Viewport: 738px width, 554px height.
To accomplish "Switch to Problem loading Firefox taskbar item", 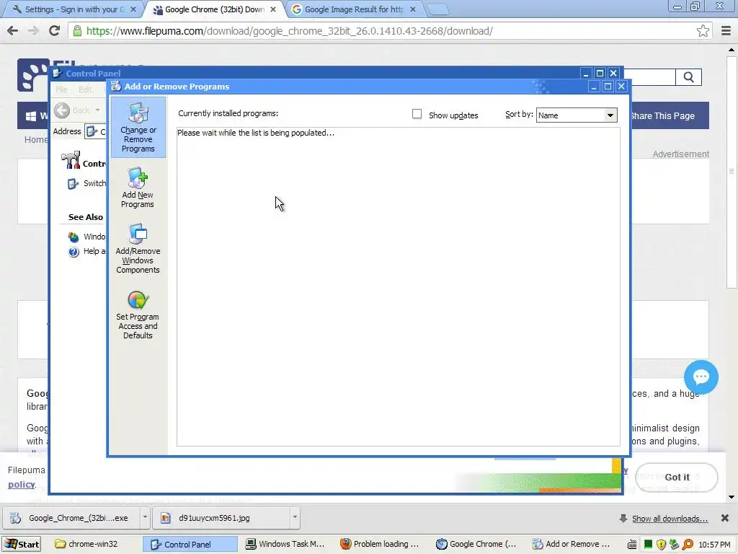I will [381, 544].
